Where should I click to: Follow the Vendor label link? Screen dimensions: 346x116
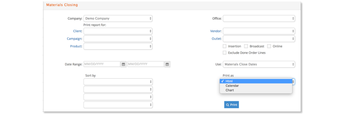pyautogui.click(x=216, y=31)
